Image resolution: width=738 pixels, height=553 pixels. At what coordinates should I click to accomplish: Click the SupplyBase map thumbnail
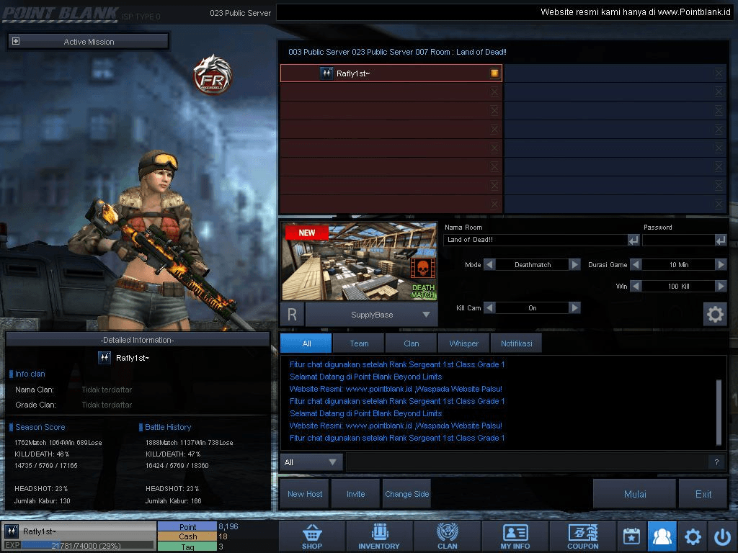[x=359, y=261]
